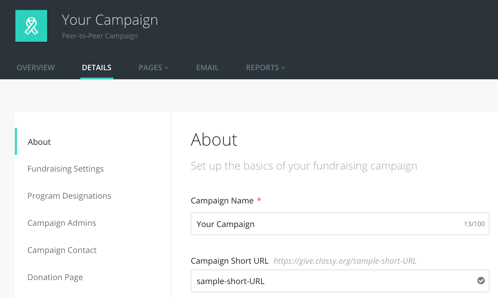Click the 13/100 character counter
498x298 pixels.
(474, 224)
